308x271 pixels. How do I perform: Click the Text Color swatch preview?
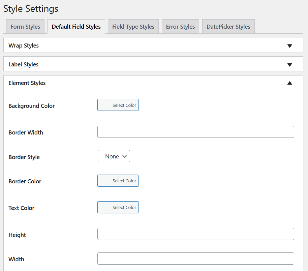[103, 207]
